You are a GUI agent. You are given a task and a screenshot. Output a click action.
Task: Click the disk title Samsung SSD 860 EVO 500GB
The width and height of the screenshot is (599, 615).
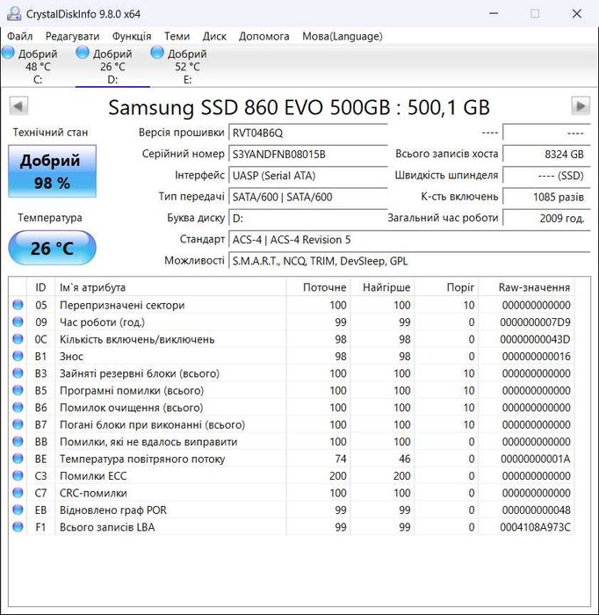point(299,107)
